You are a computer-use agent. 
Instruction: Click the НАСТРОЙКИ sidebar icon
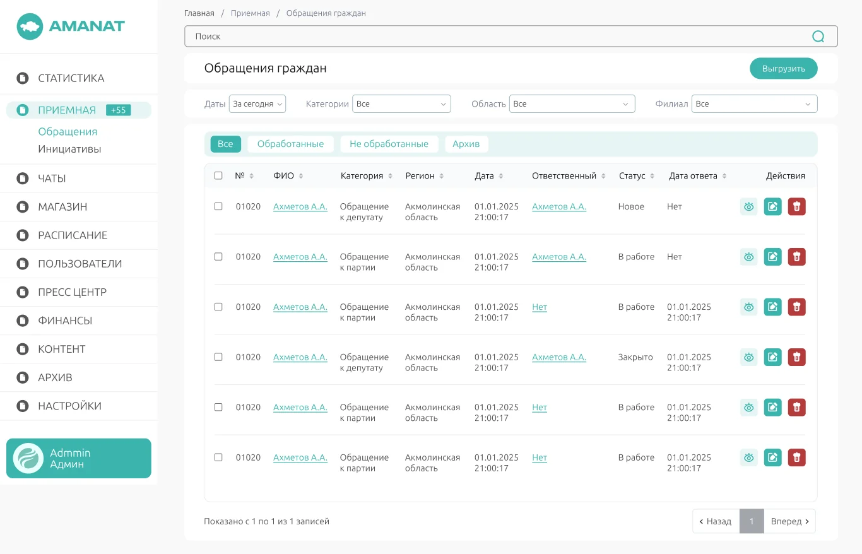coord(23,406)
